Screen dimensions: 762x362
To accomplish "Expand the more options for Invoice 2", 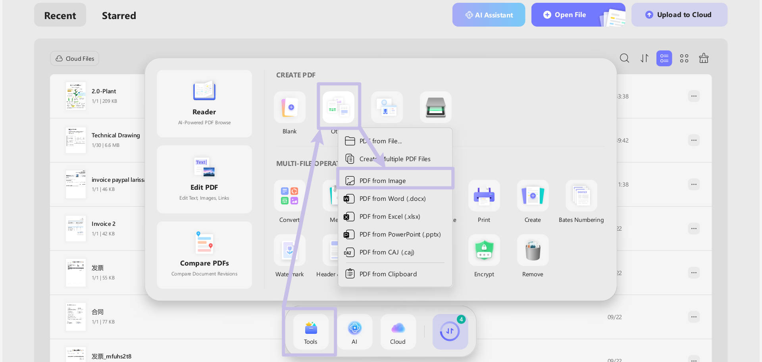I will [x=694, y=228].
